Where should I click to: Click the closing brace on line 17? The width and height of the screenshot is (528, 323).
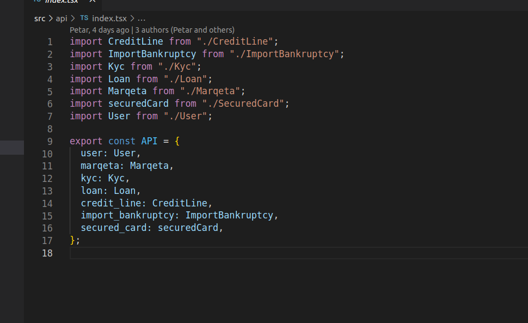72,240
